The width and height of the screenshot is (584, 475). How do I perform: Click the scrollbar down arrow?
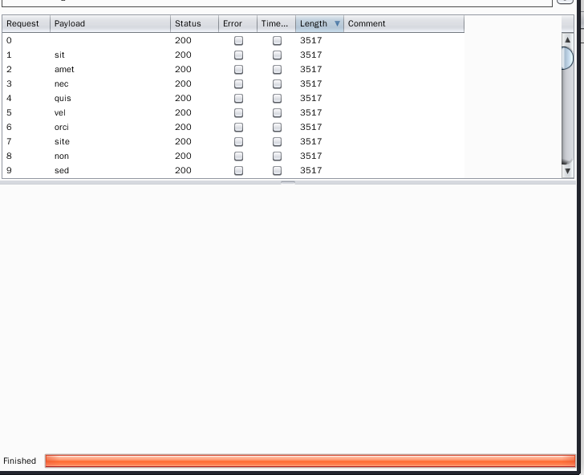tap(567, 171)
